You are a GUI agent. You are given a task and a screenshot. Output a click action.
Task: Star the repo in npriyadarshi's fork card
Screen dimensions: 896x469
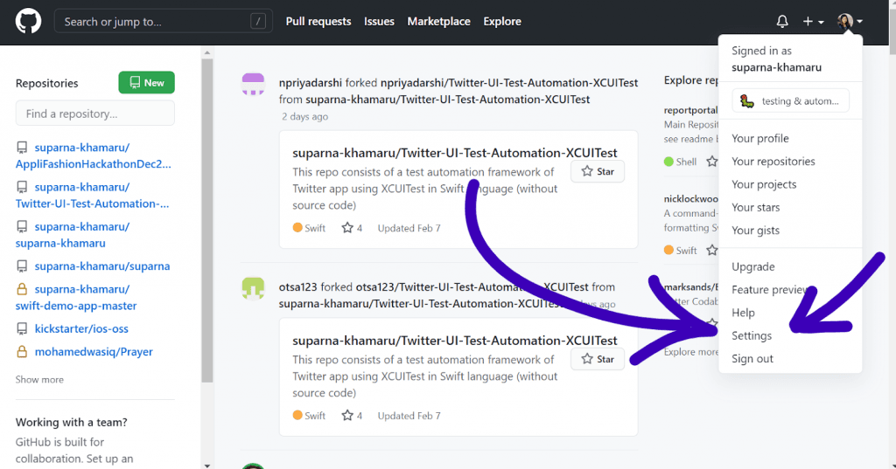pyautogui.click(x=598, y=171)
